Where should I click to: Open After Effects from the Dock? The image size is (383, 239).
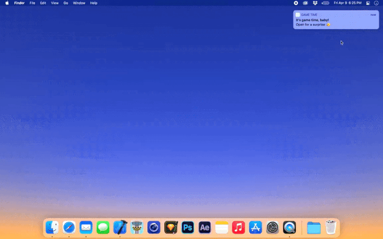pos(205,227)
